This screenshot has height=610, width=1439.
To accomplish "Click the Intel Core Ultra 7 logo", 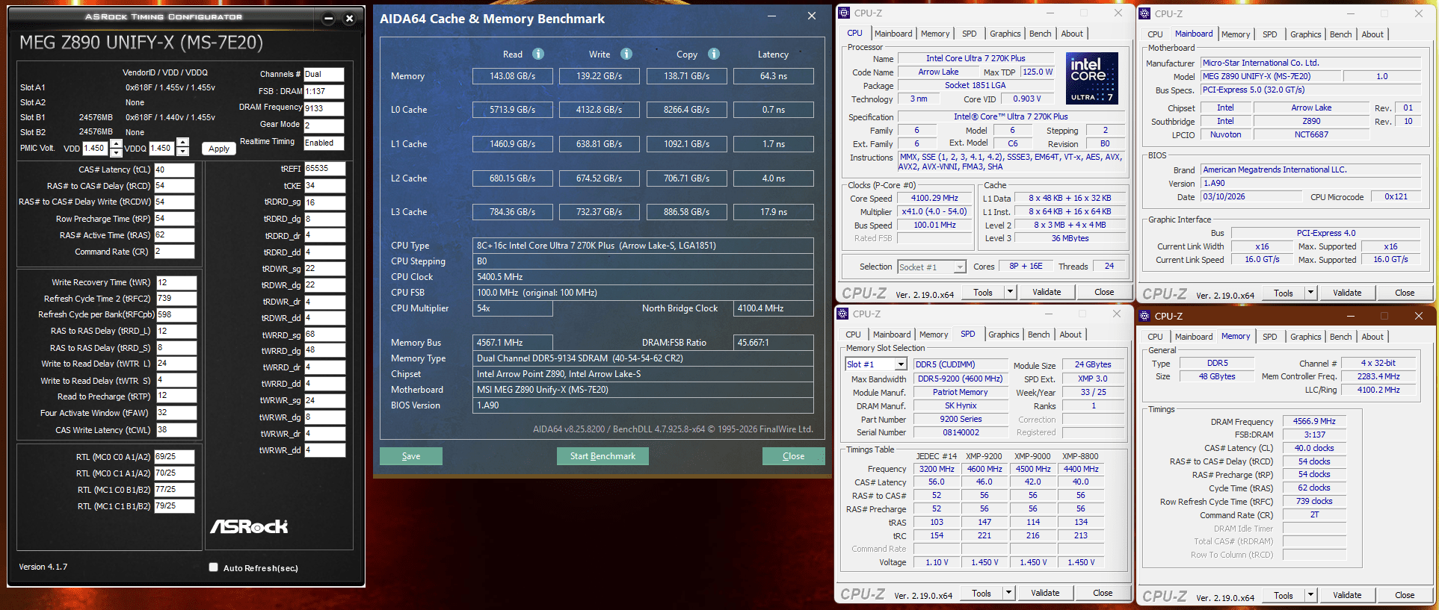I will point(1092,78).
